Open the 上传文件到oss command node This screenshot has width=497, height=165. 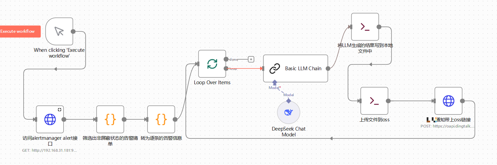374,101
